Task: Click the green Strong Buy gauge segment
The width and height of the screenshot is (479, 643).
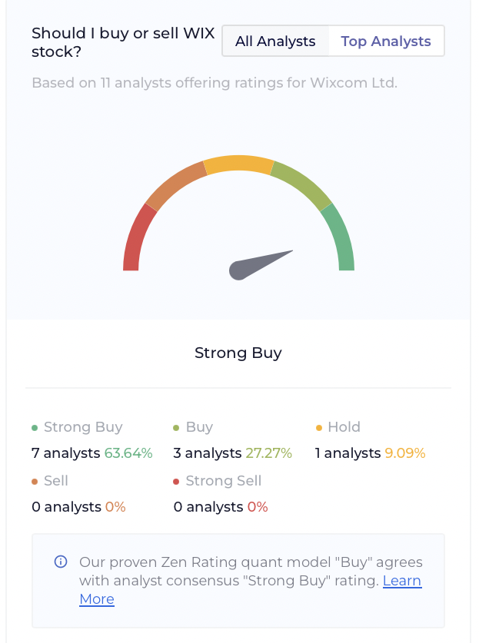Action: point(340,238)
